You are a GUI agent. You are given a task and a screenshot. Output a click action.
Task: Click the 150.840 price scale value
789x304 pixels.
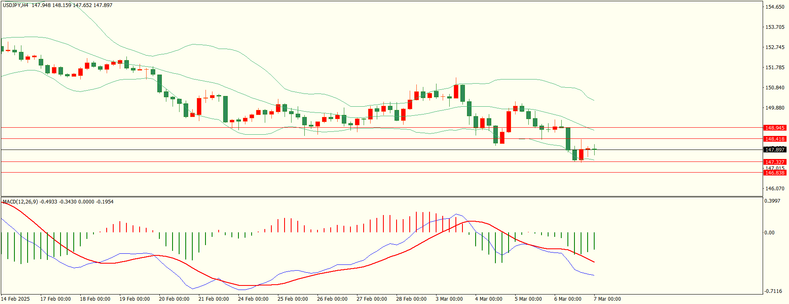[775, 88]
